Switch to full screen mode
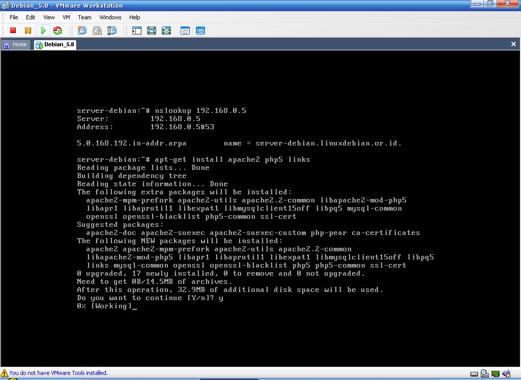The height and width of the screenshot is (380, 521). [152, 31]
